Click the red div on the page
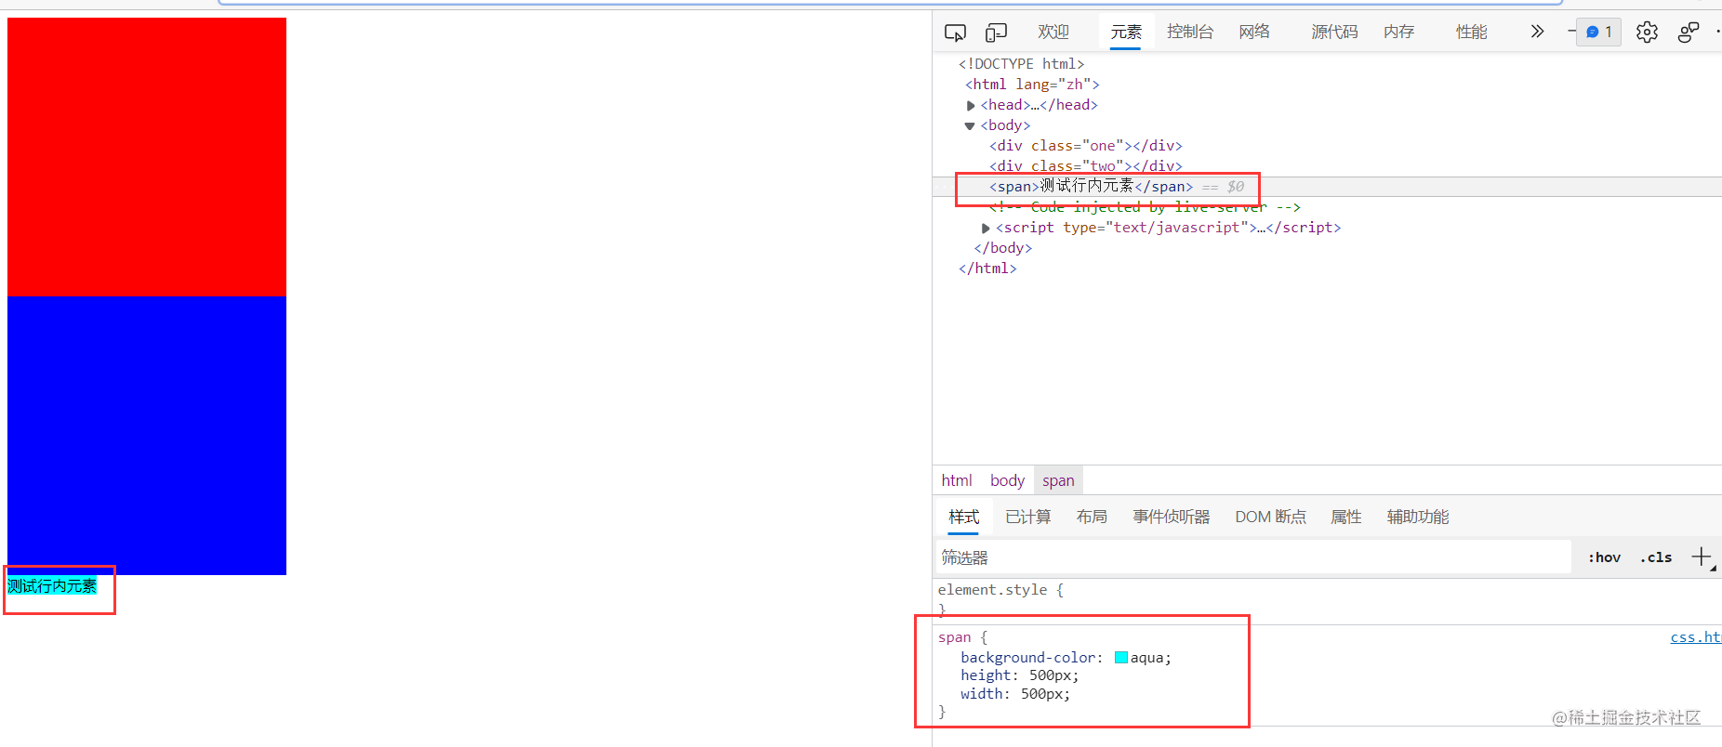The image size is (1722, 747). (x=147, y=157)
